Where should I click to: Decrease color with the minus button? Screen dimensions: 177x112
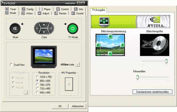click(x=37, y=28)
